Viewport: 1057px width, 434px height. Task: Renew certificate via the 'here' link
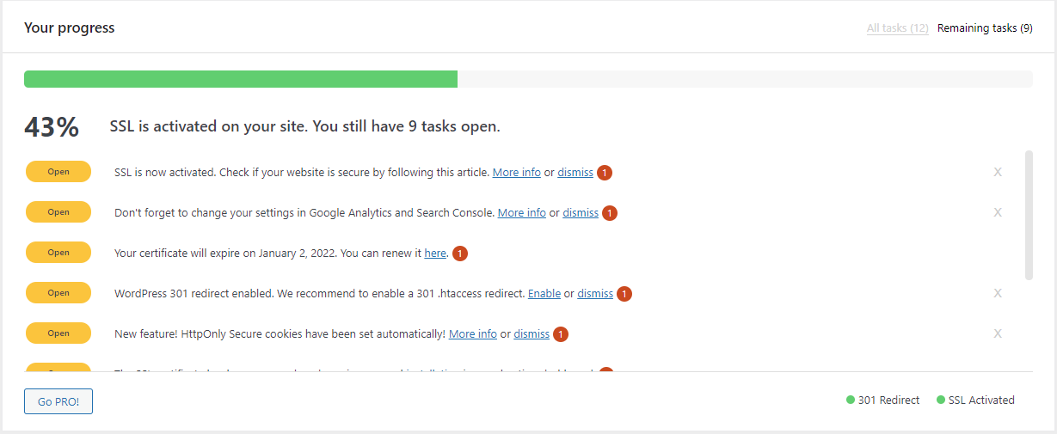pos(435,254)
